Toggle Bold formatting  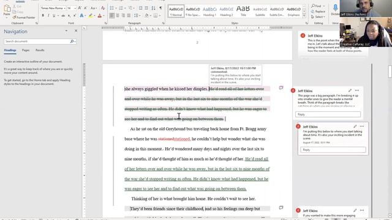pyautogui.click(x=43, y=16)
